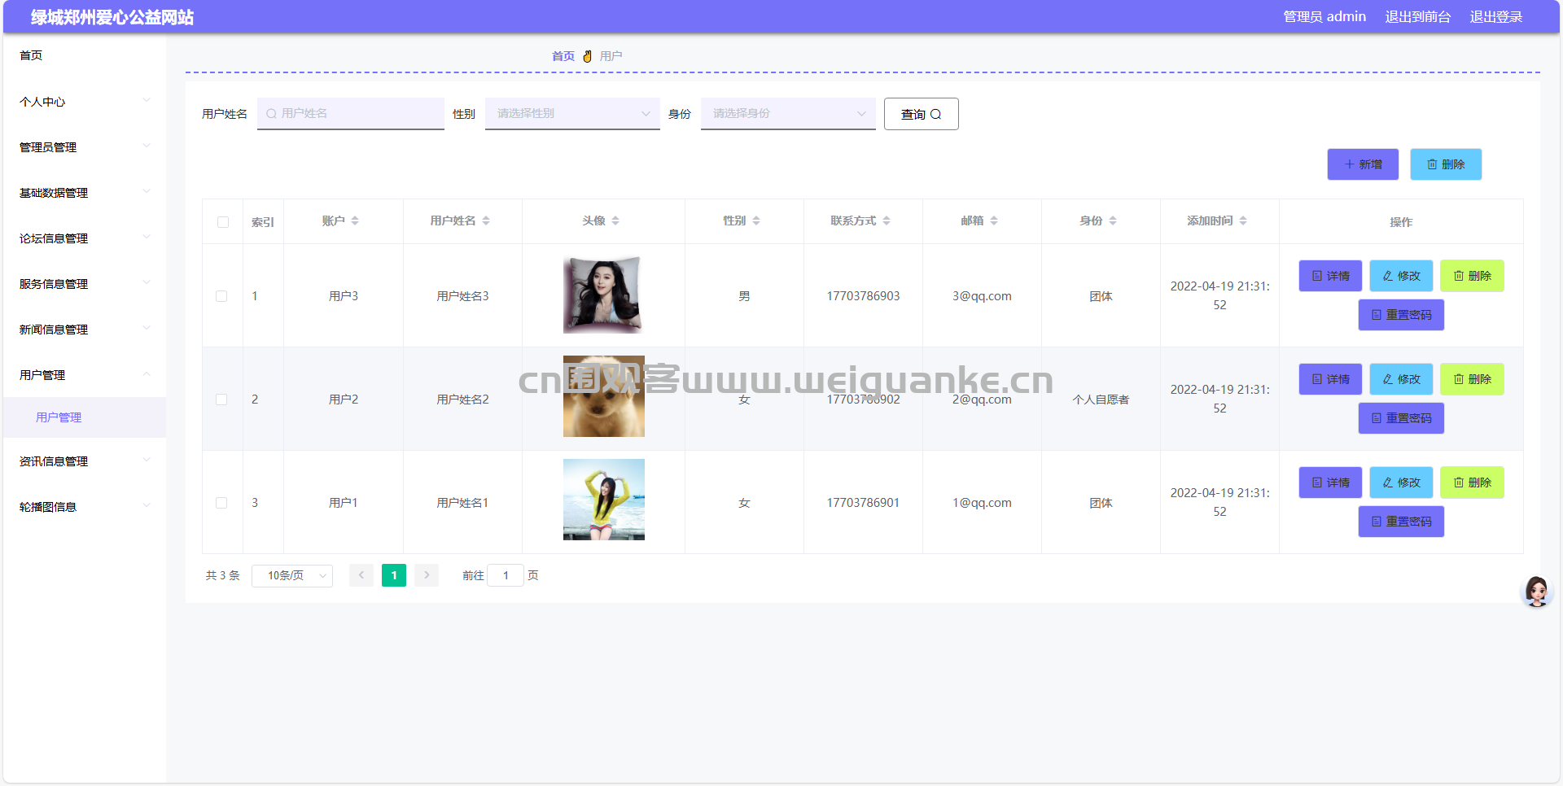The width and height of the screenshot is (1563, 786).
Task: Select the 用户管理 submenu item
Action: (85, 417)
